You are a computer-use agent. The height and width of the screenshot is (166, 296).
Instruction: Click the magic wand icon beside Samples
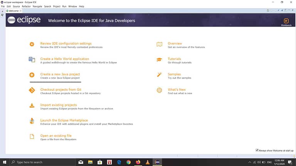click(x=159, y=75)
